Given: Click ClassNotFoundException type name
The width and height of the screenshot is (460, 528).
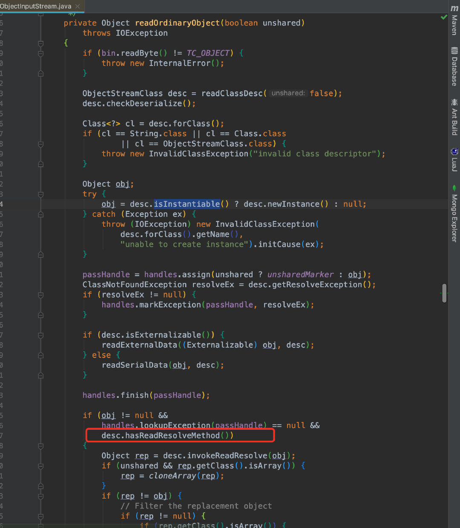Looking at the screenshot, I should click(x=135, y=285).
